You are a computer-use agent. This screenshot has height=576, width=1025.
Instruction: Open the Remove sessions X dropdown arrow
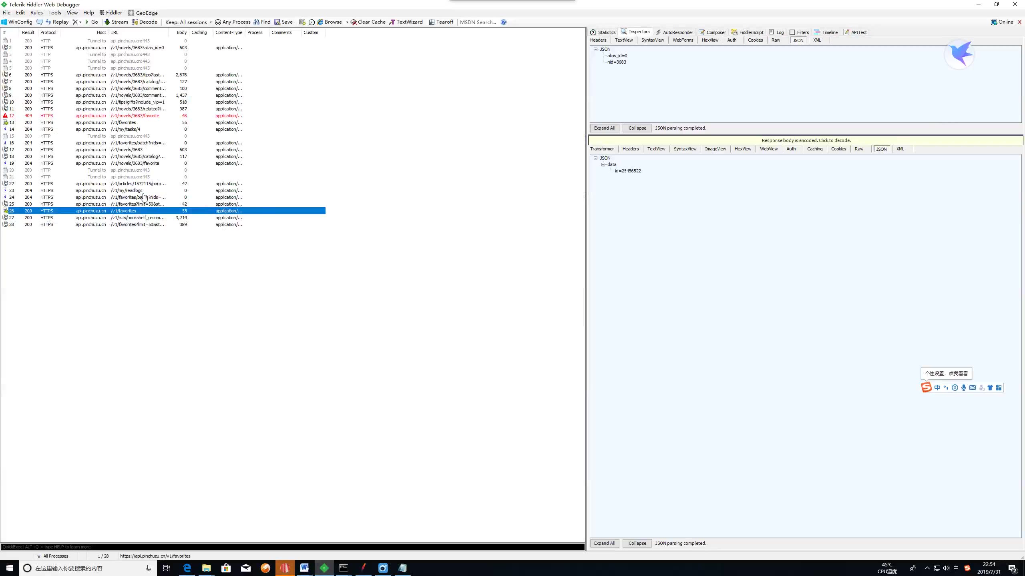click(x=80, y=22)
